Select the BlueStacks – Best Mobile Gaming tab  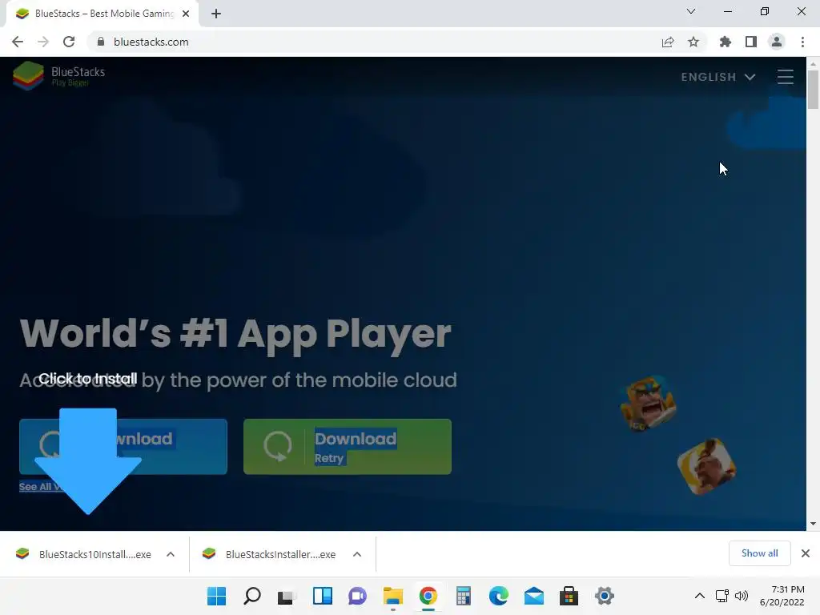[103, 14]
